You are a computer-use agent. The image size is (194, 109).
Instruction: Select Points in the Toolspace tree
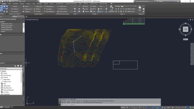point(5,73)
